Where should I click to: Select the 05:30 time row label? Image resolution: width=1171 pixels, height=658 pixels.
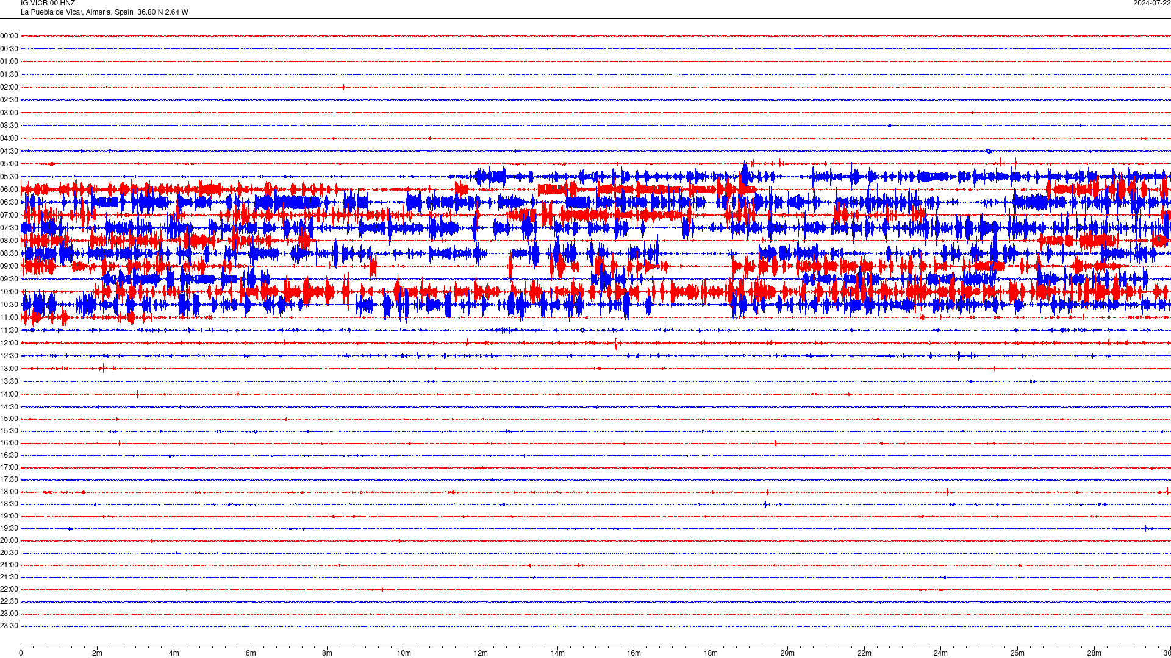[9, 177]
